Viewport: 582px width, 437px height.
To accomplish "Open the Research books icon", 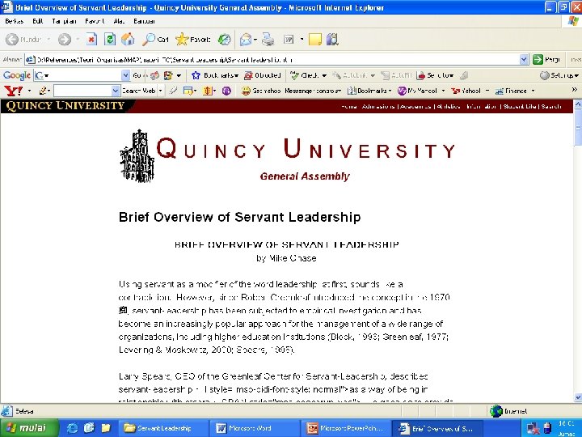I will pos(332,40).
